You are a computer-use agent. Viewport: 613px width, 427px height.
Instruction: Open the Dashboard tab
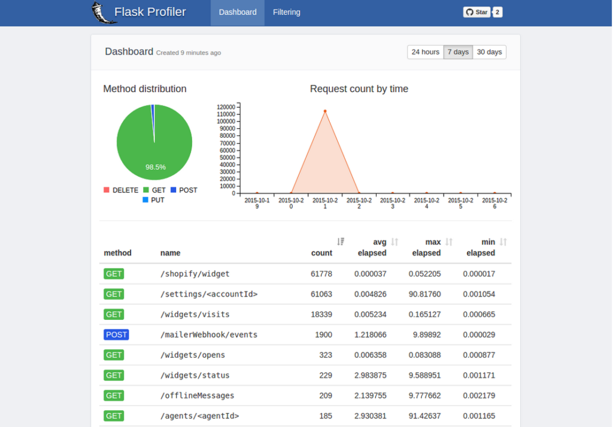[x=237, y=11]
